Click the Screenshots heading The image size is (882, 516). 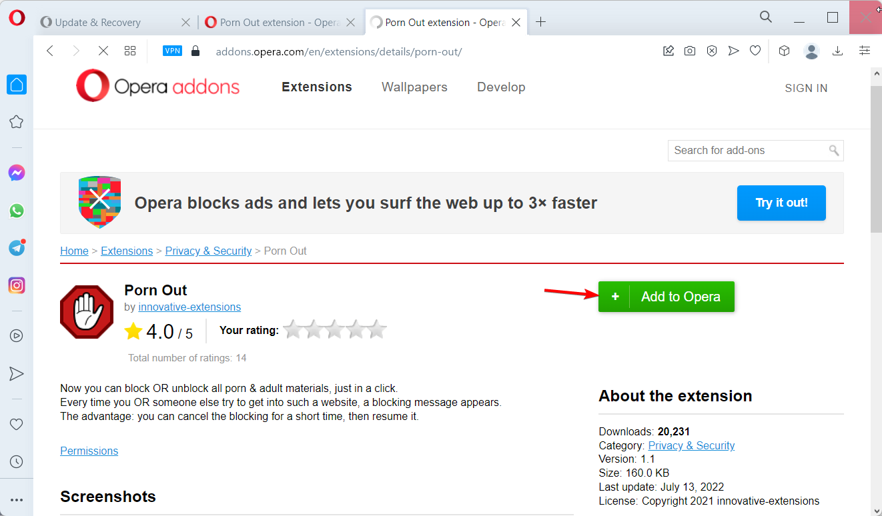[108, 497]
